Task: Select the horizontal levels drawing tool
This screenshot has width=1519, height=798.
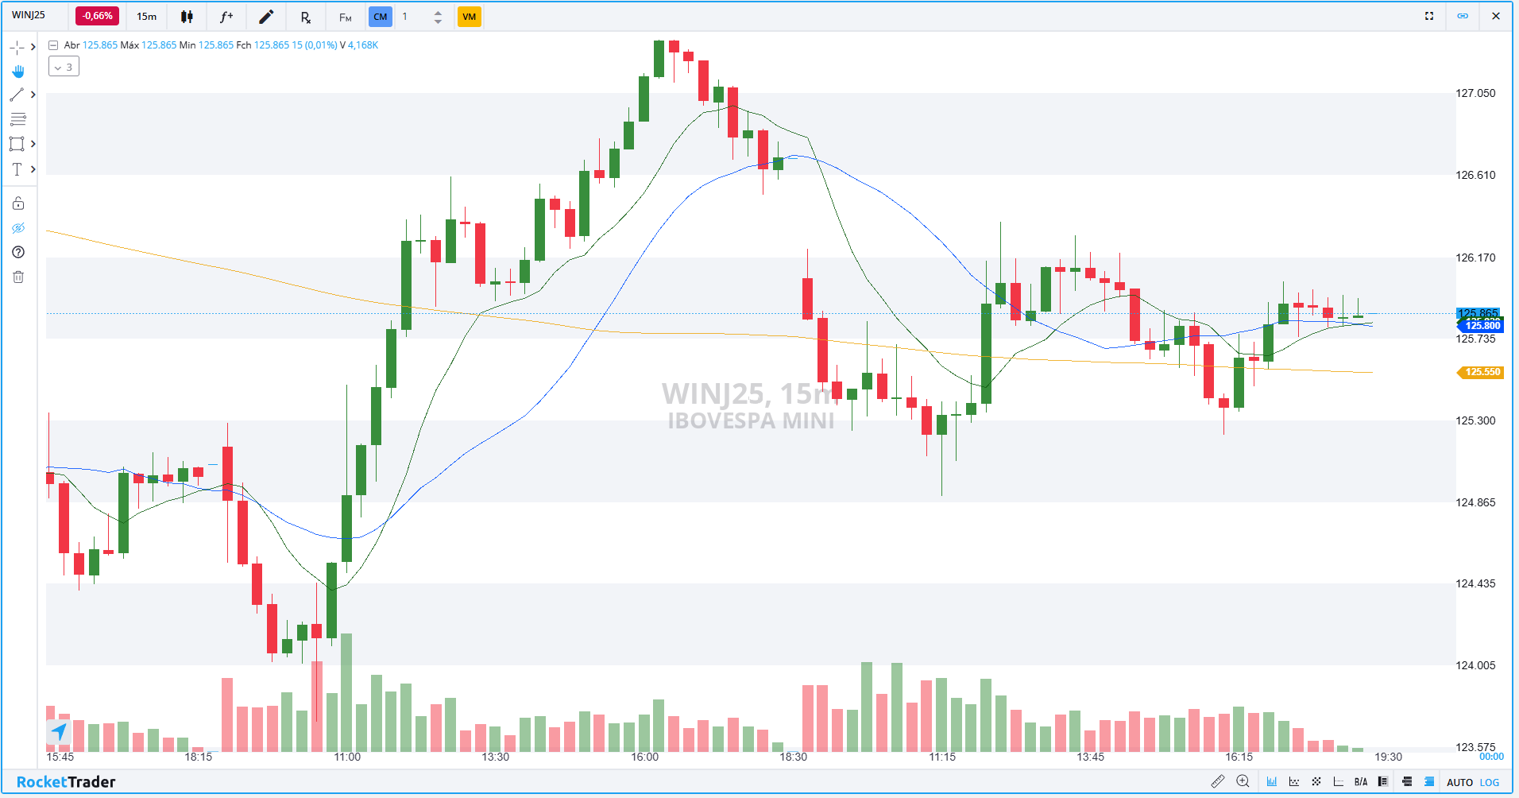Action: (17, 119)
